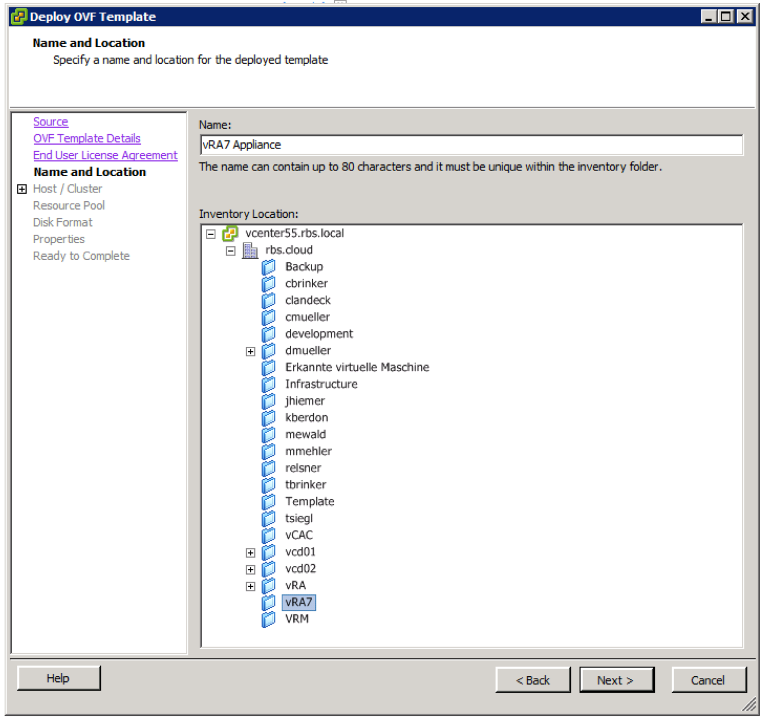Screen dimensions: 765x722
Task: Click the folder icon beside vcd01
Action: pyautogui.click(x=269, y=552)
